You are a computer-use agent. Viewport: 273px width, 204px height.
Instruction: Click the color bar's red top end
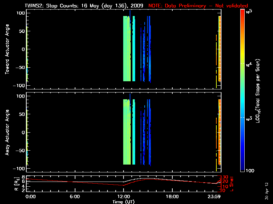(x=242, y=11)
